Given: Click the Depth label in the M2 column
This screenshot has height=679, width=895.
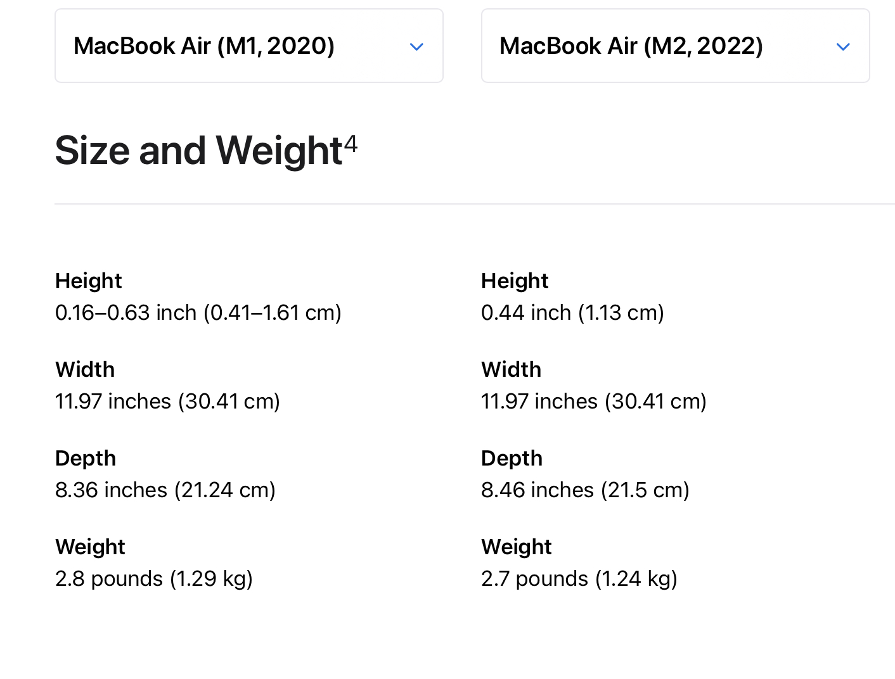Looking at the screenshot, I should pos(512,459).
